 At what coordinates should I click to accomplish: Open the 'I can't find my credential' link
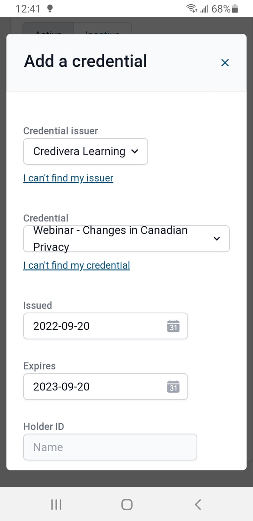pyautogui.click(x=76, y=265)
